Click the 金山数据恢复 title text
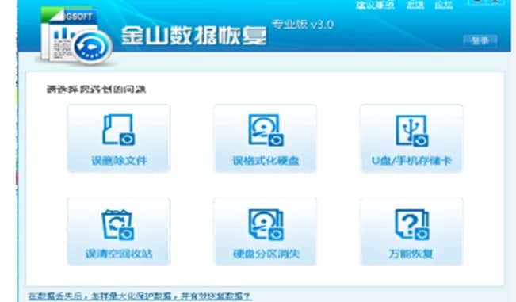This screenshot has height=302, width=516. click(x=194, y=35)
